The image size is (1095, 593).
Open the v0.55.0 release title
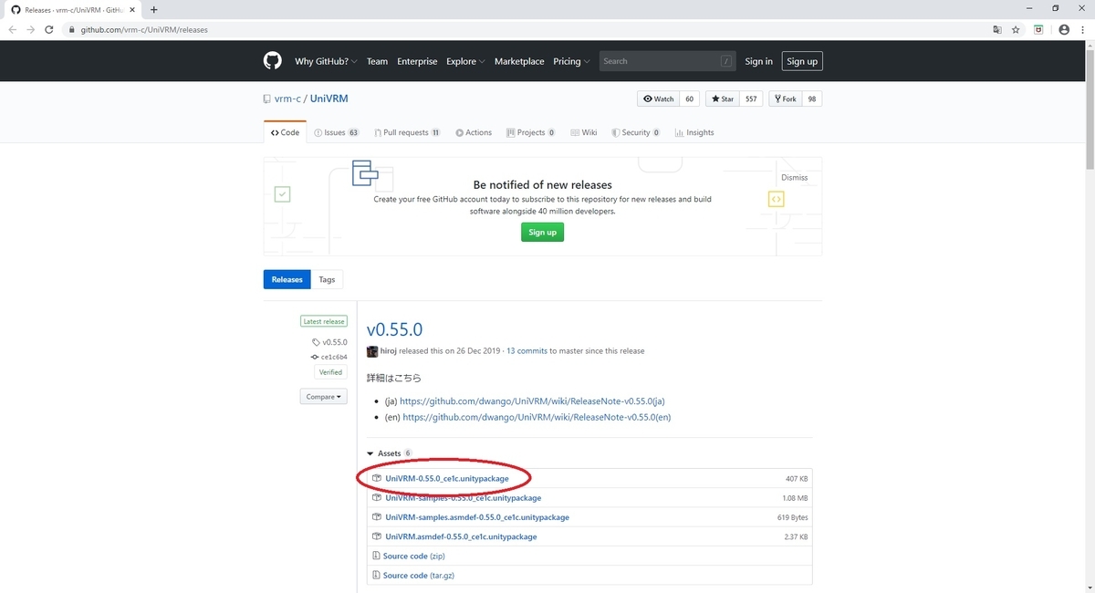click(394, 329)
